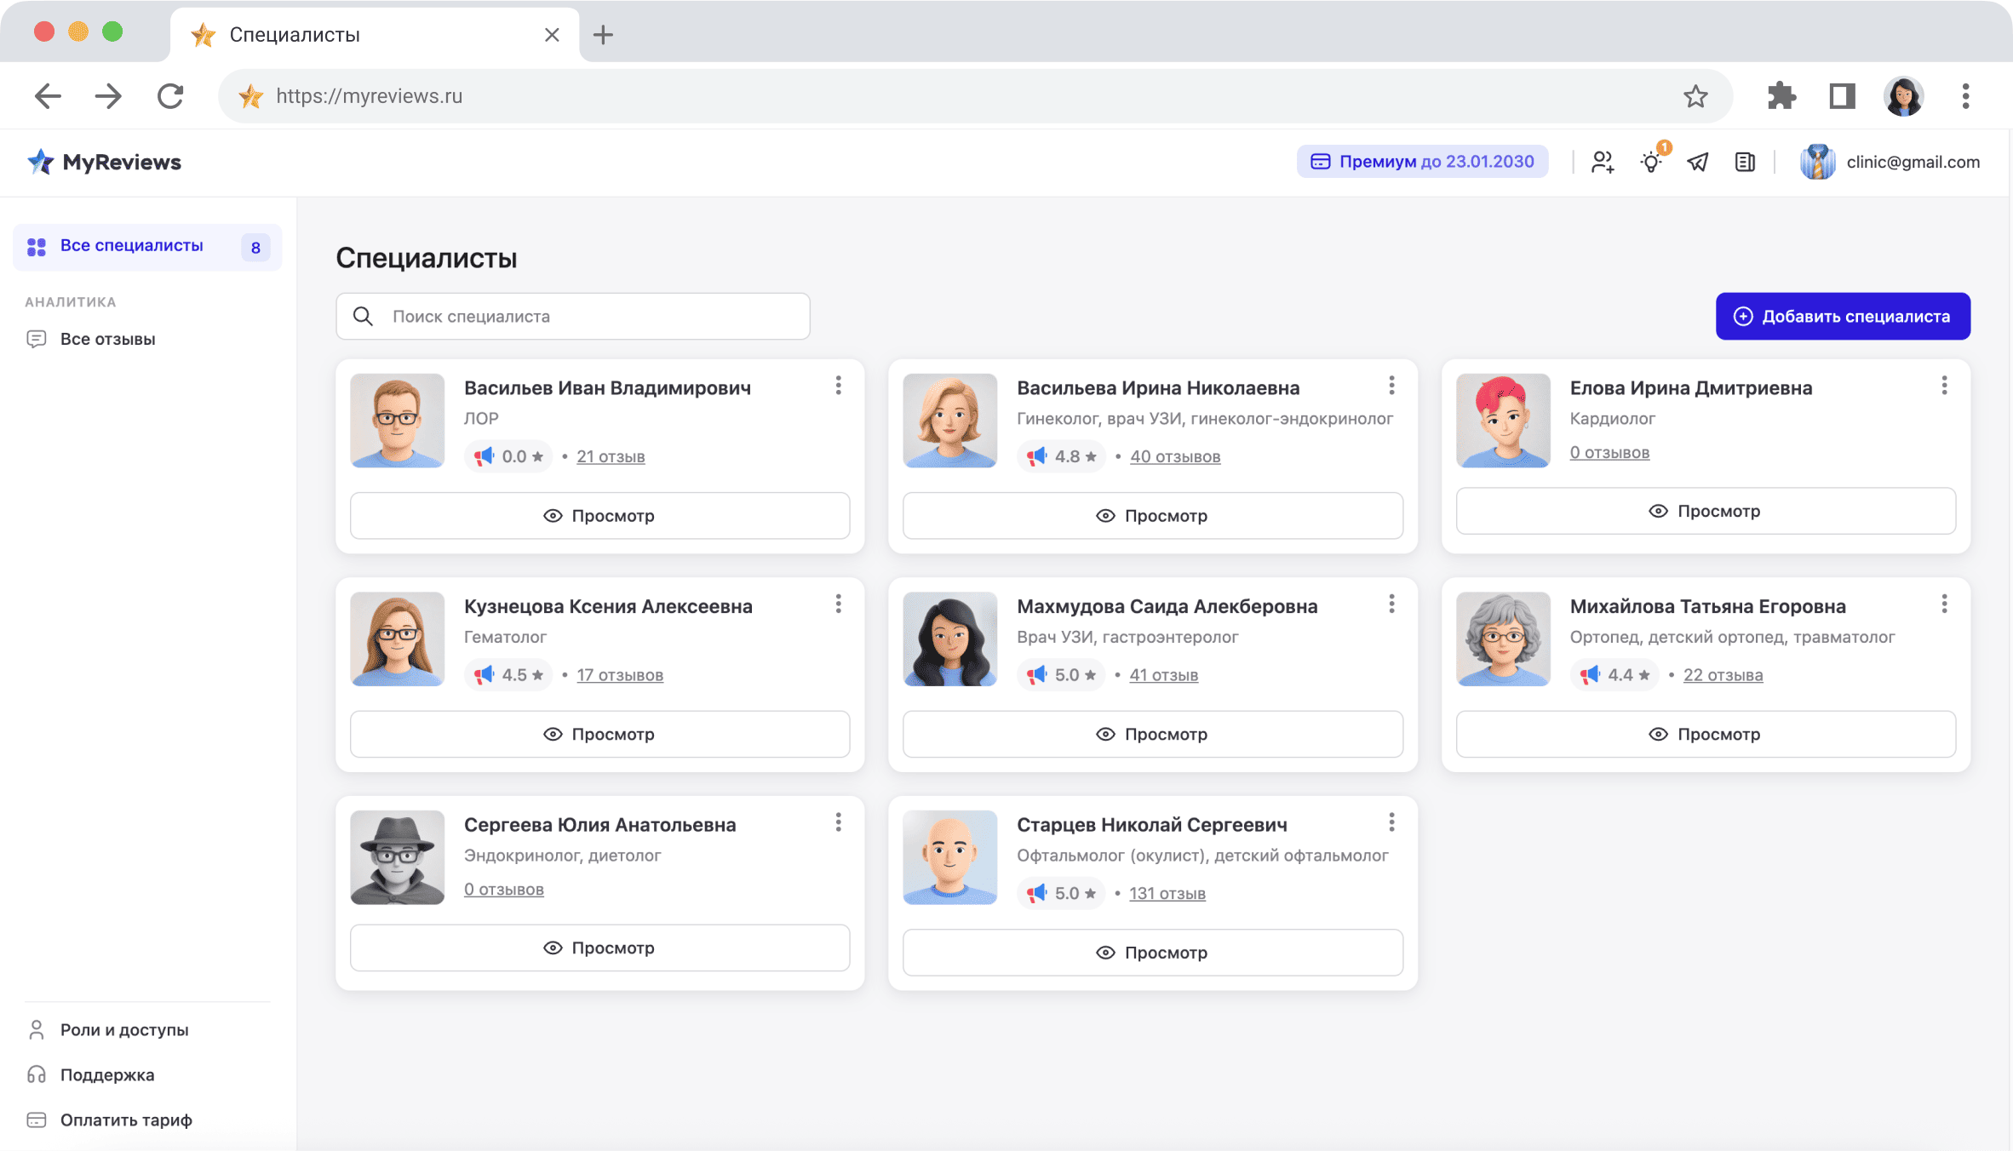The height and width of the screenshot is (1151, 2013).
Task: Open the Telegram paper plane icon
Action: click(1698, 162)
